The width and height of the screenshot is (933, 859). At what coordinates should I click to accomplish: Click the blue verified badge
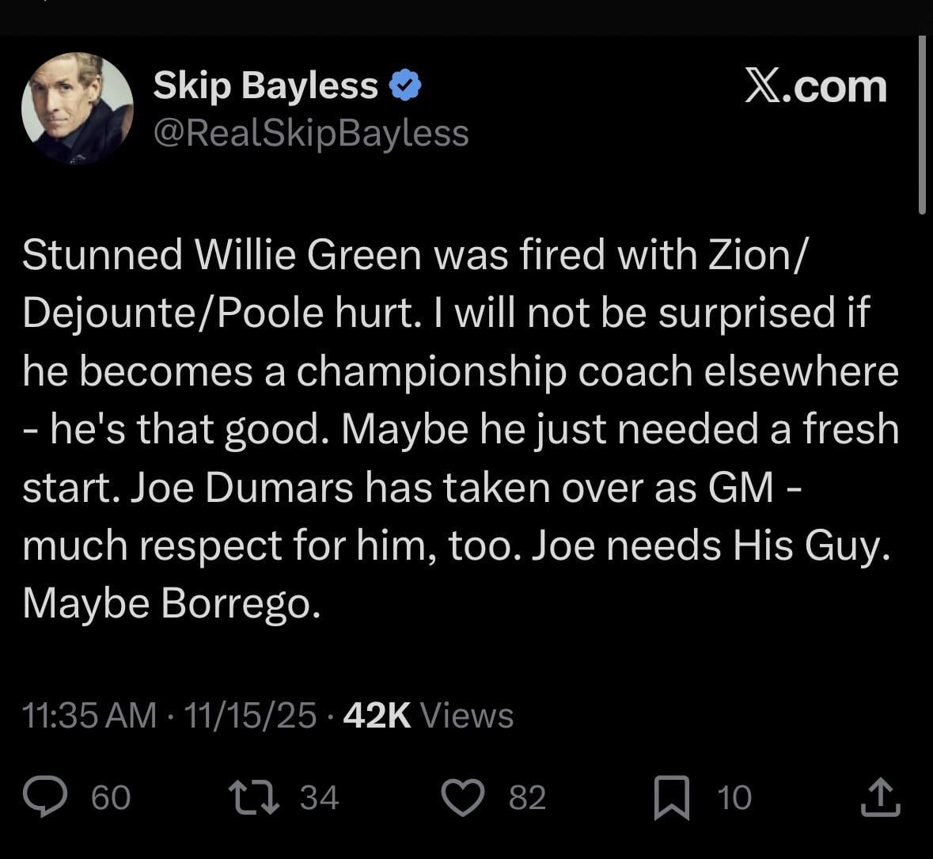tap(405, 86)
